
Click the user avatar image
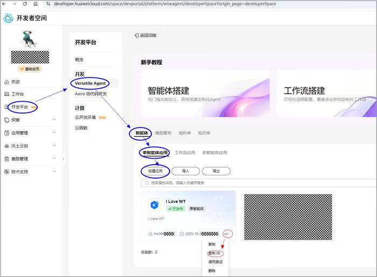tap(30, 39)
